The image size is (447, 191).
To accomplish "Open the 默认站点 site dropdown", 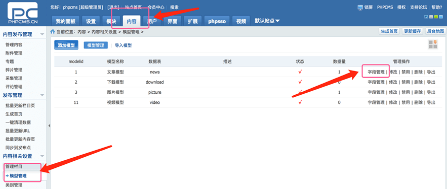I will [x=267, y=21].
